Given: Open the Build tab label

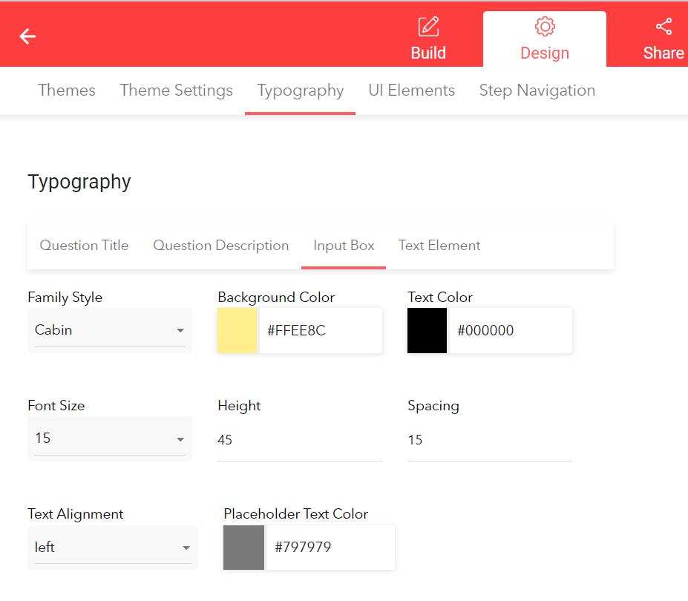Looking at the screenshot, I should point(428,53).
